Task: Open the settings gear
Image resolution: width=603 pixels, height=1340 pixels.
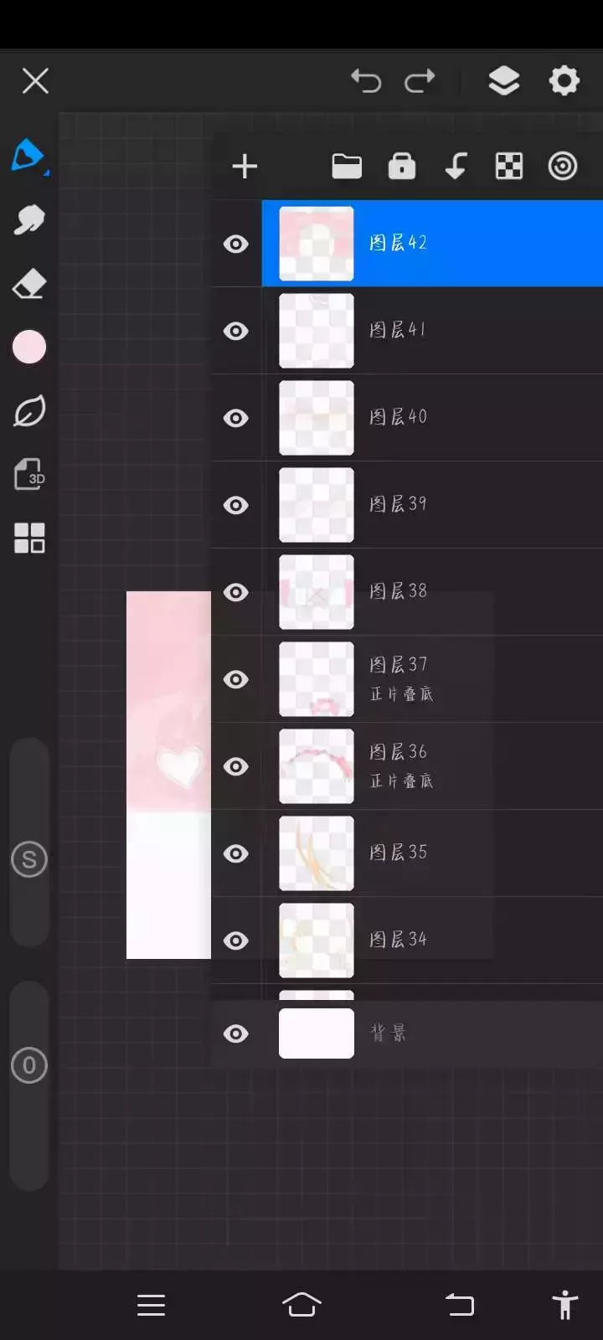Action: (564, 81)
